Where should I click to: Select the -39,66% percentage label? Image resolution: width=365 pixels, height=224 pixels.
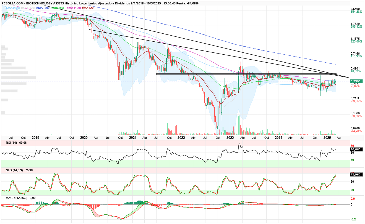356,101
